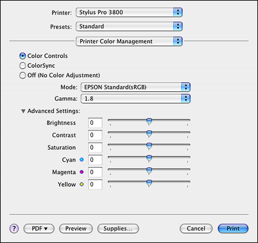This screenshot has height=243, width=258.
Task: Click the magenta color dot icon
Action: (82, 172)
